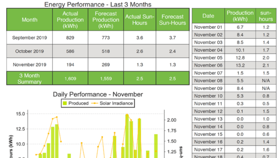Click the 3 Month Summary row label
Viewport: 280px width, 158px height.
(x=29, y=78)
